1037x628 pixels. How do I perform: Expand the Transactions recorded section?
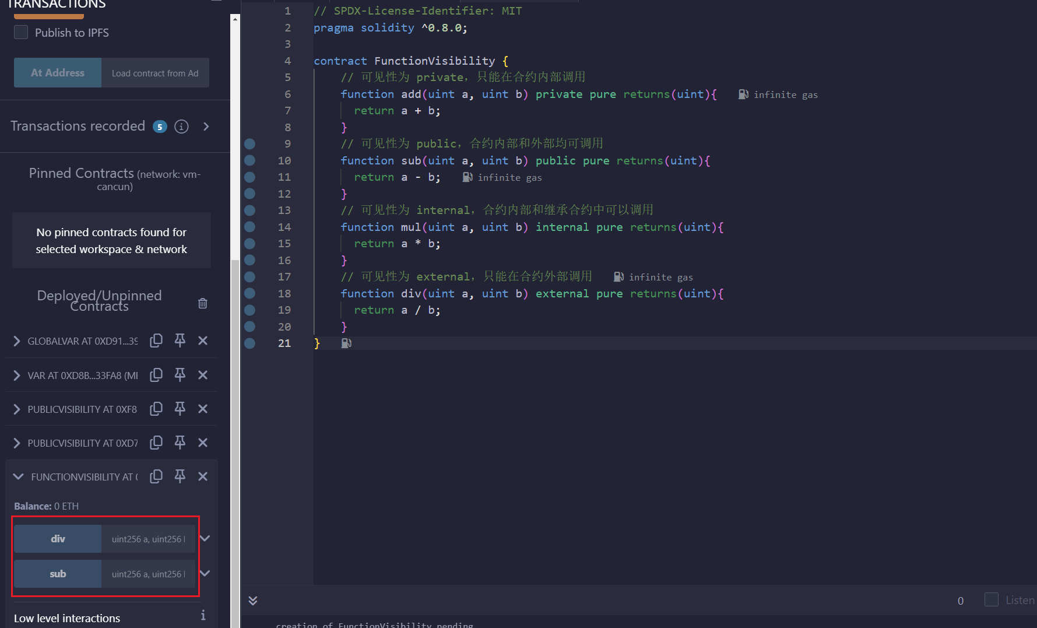(x=206, y=127)
